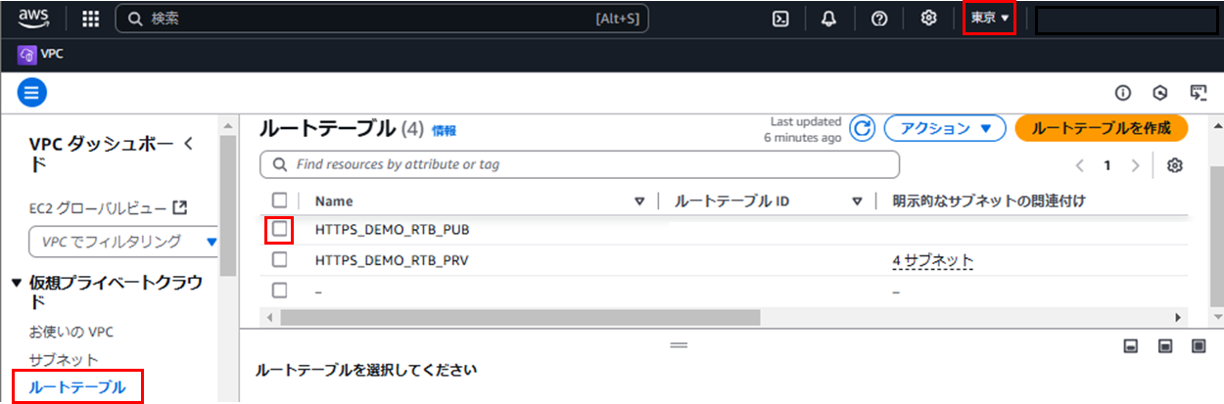This screenshot has width=1224, height=404.
Task: Set the details panel to small height icon
Action: (1129, 346)
